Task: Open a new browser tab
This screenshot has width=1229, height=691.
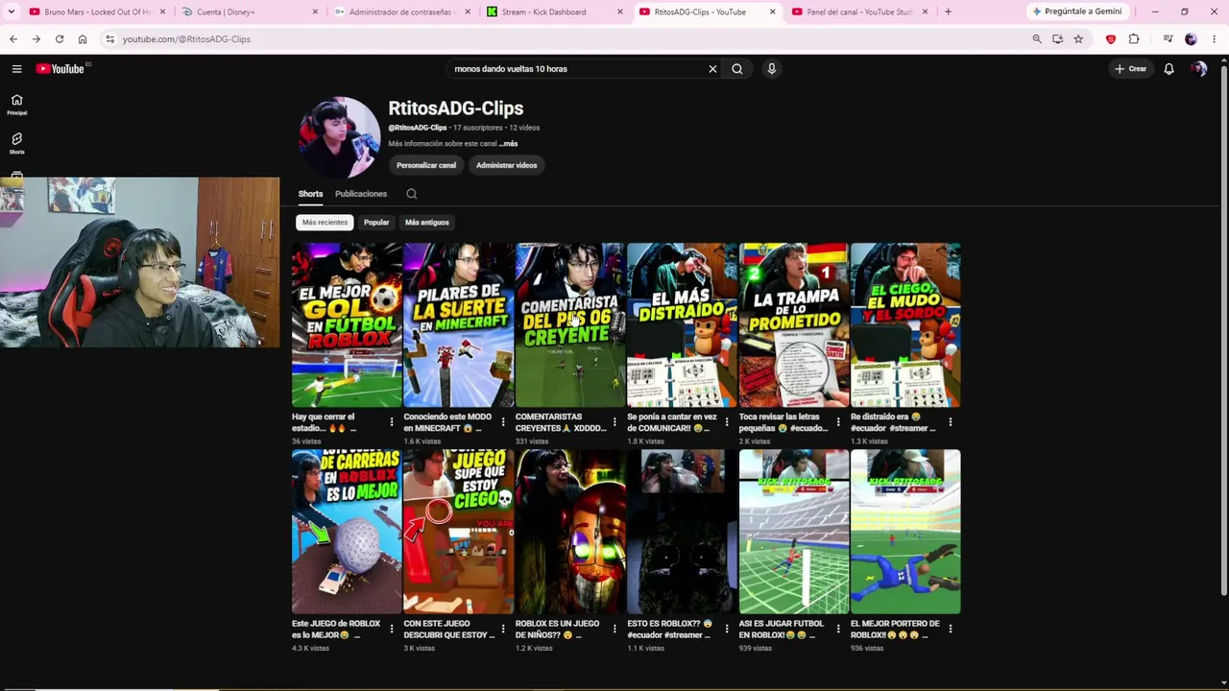Action: [948, 12]
